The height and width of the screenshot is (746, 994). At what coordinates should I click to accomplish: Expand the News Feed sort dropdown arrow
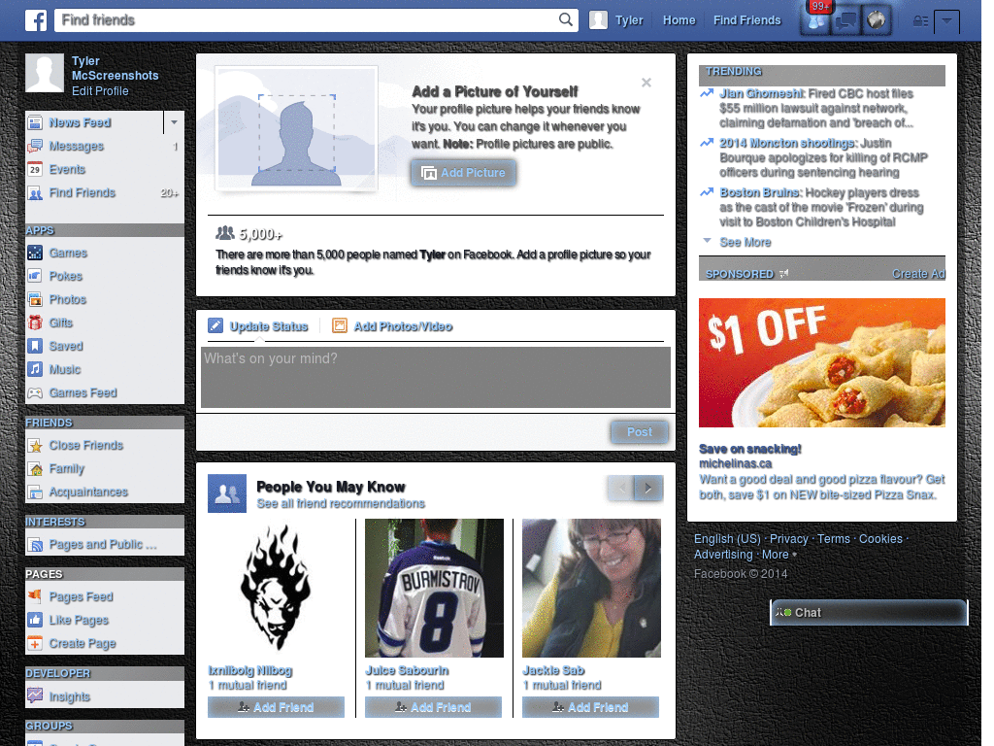coord(174,121)
